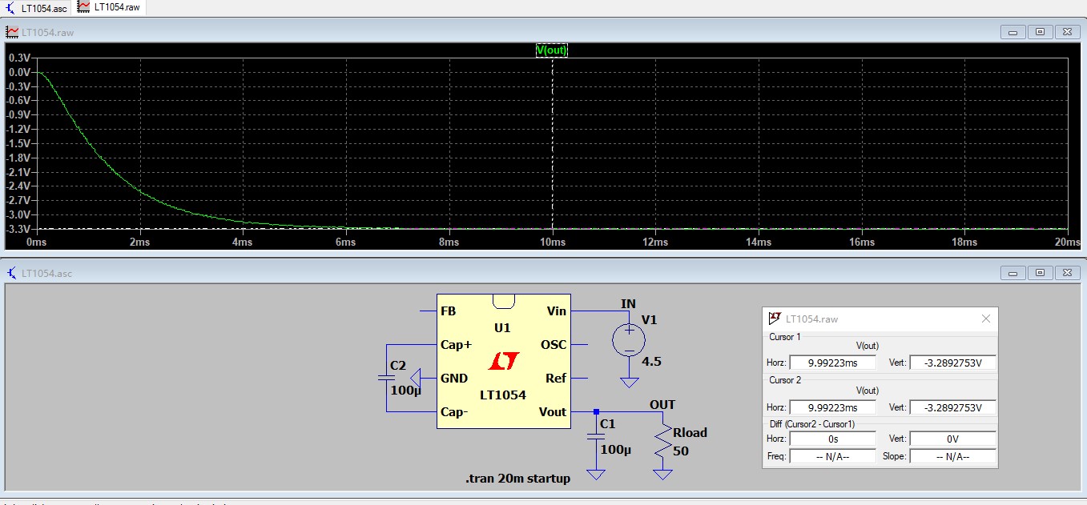
Task: Minimize the LT1054.raw waveform window
Action: pyautogui.click(x=1013, y=32)
